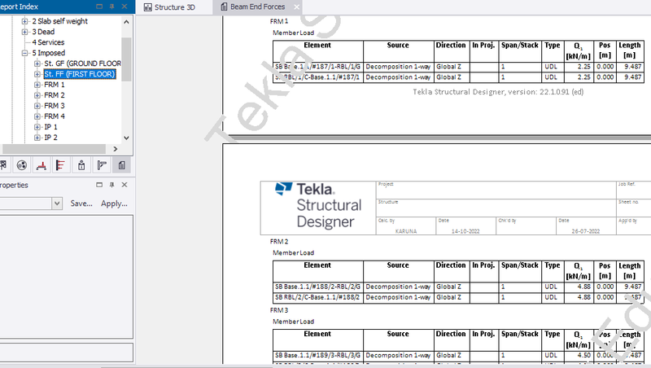Click cell 'SB RBL/2/C-Base.1.1/#188/2'

pos(318,297)
